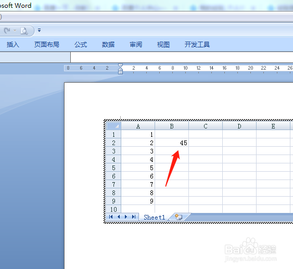Click cell A3 containing 3

pos(138,151)
